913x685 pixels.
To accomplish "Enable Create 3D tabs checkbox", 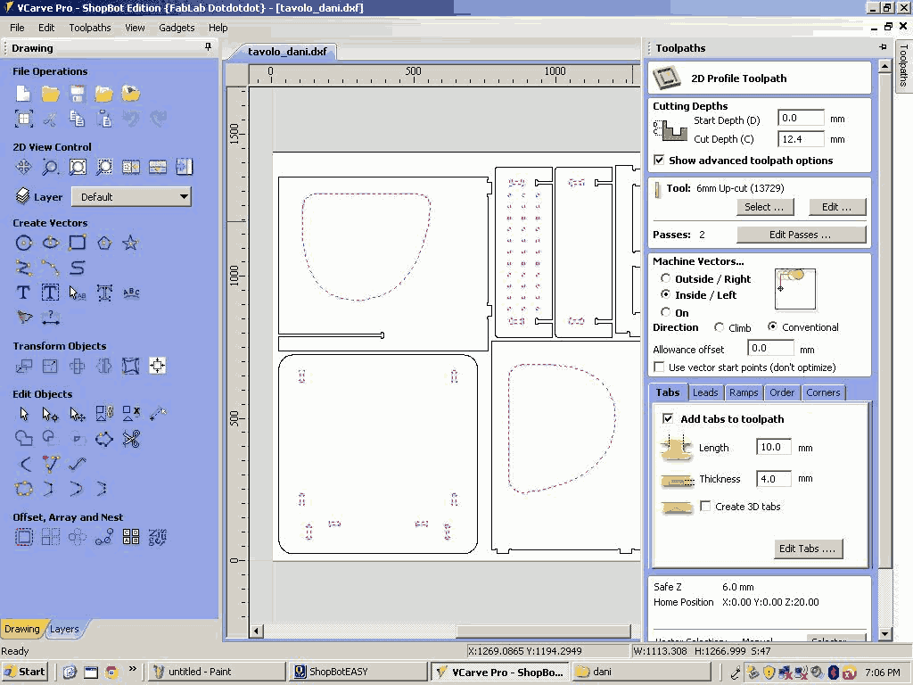I will [706, 507].
